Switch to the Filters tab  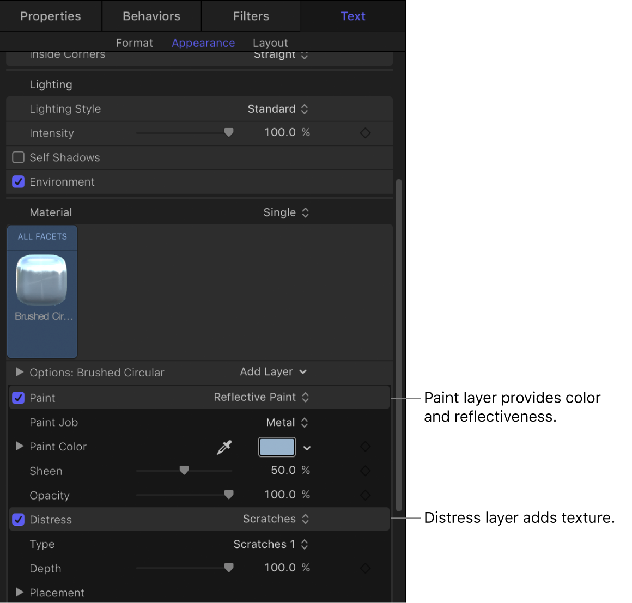click(x=251, y=16)
